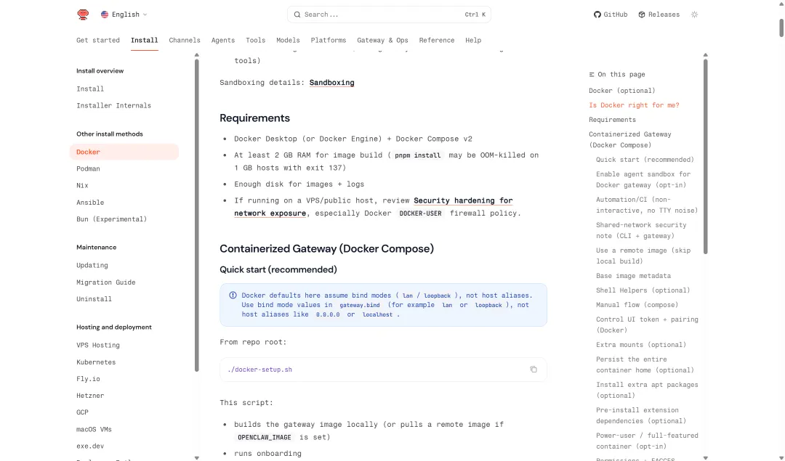This screenshot has width=785, height=461.
Task: Jump to Persist the entire container home
Action: pos(645,365)
